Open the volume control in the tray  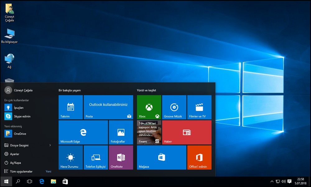[283, 181]
